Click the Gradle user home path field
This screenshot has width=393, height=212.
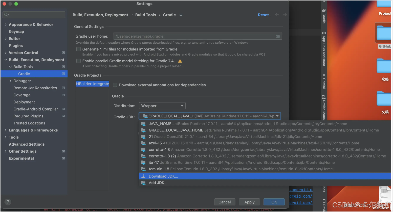click(x=198, y=36)
